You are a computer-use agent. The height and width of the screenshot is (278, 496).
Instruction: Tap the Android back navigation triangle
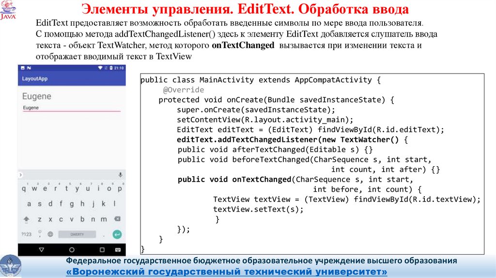(x=42, y=250)
